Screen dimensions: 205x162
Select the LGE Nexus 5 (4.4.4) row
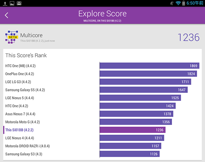tap(102, 98)
